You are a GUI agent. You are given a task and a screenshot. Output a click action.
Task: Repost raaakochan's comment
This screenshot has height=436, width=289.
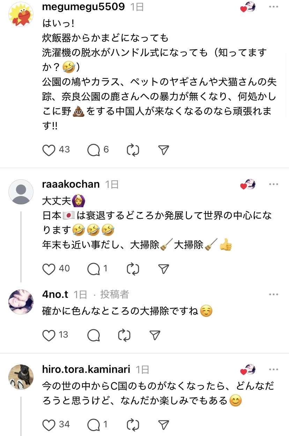point(133,269)
